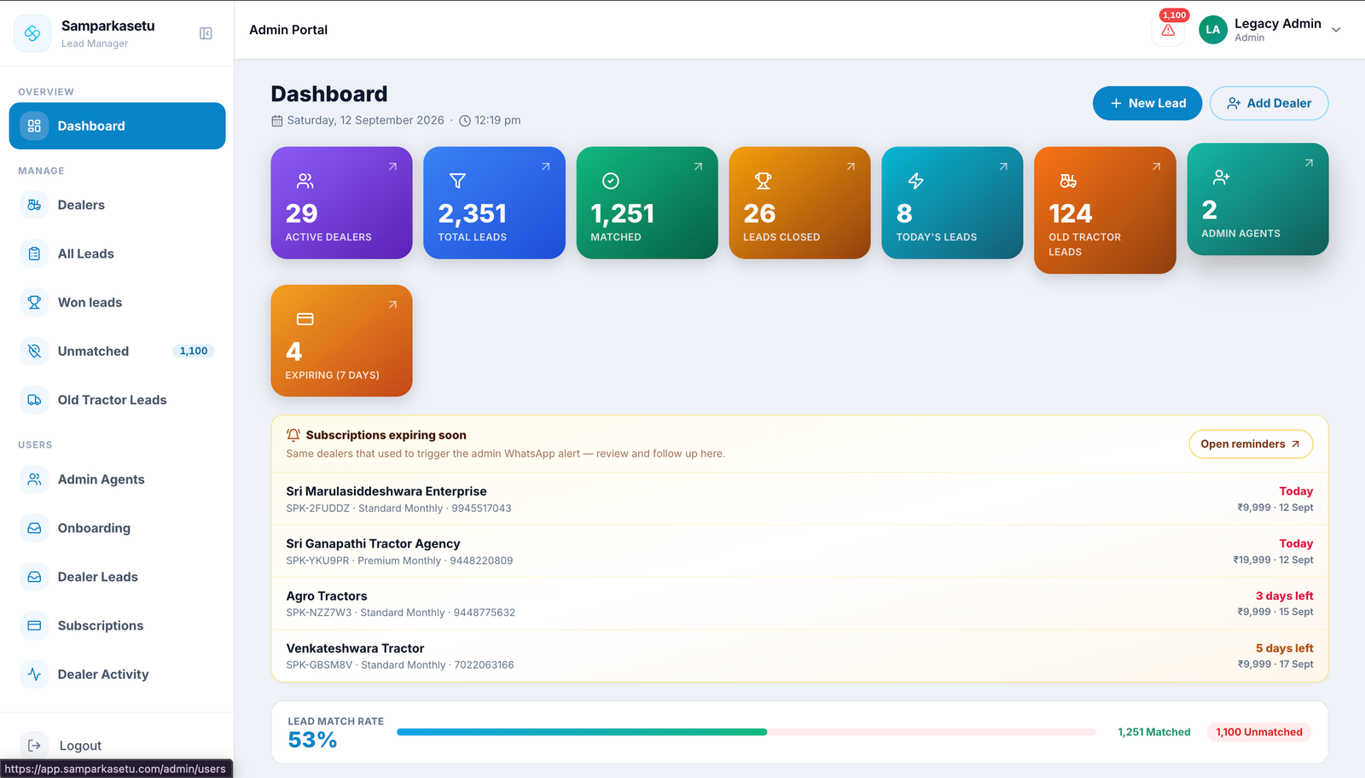View Dealer Activity
1365x778 pixels.
pos(117,674)
